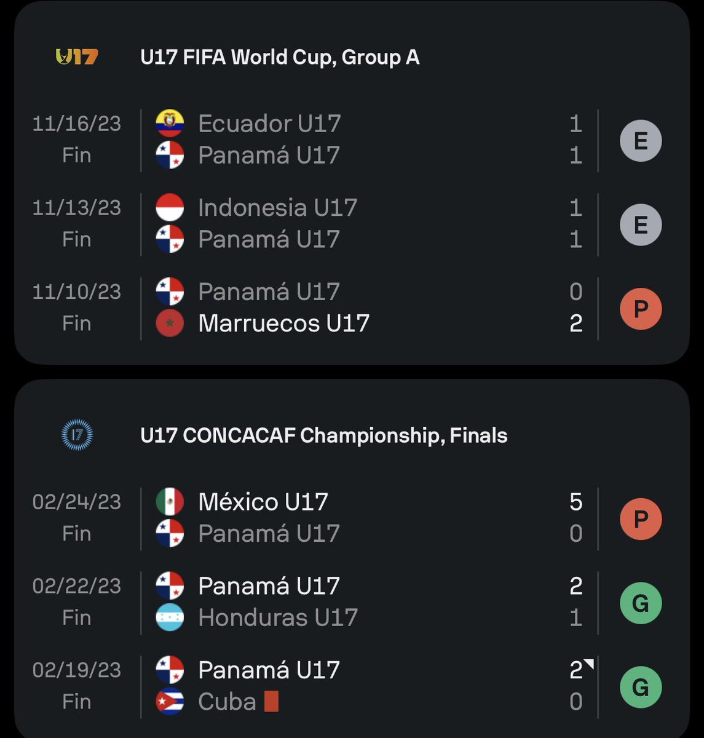Tap the Cuba flag icon
This screenshot has height=738, width=704.
[170, 702]
